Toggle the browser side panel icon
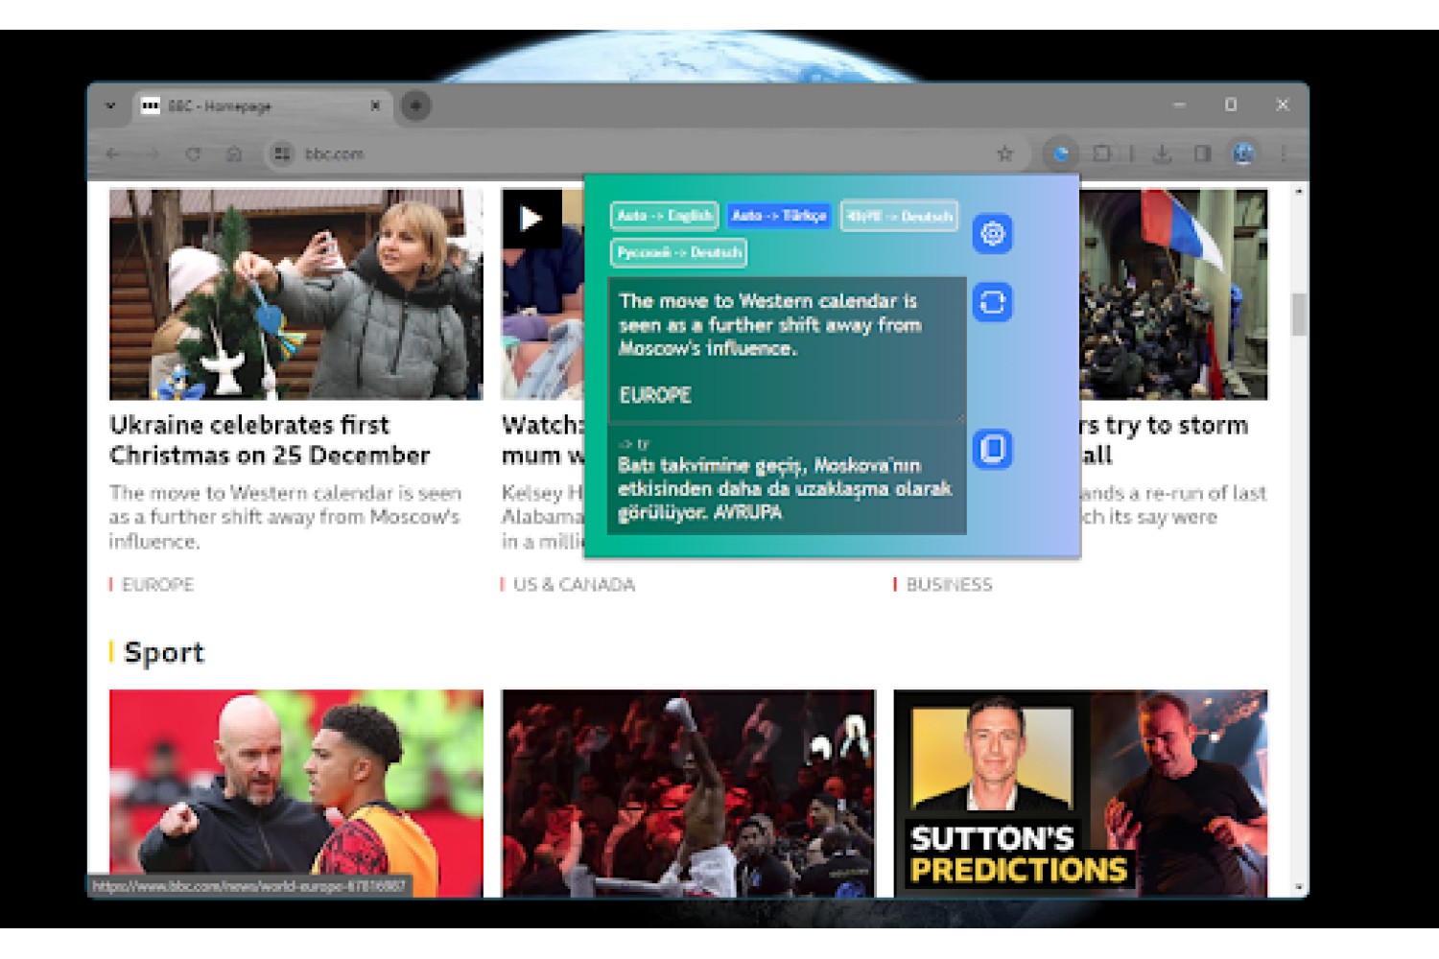This screenshot has width=1439, height=959. [1202, 153]
